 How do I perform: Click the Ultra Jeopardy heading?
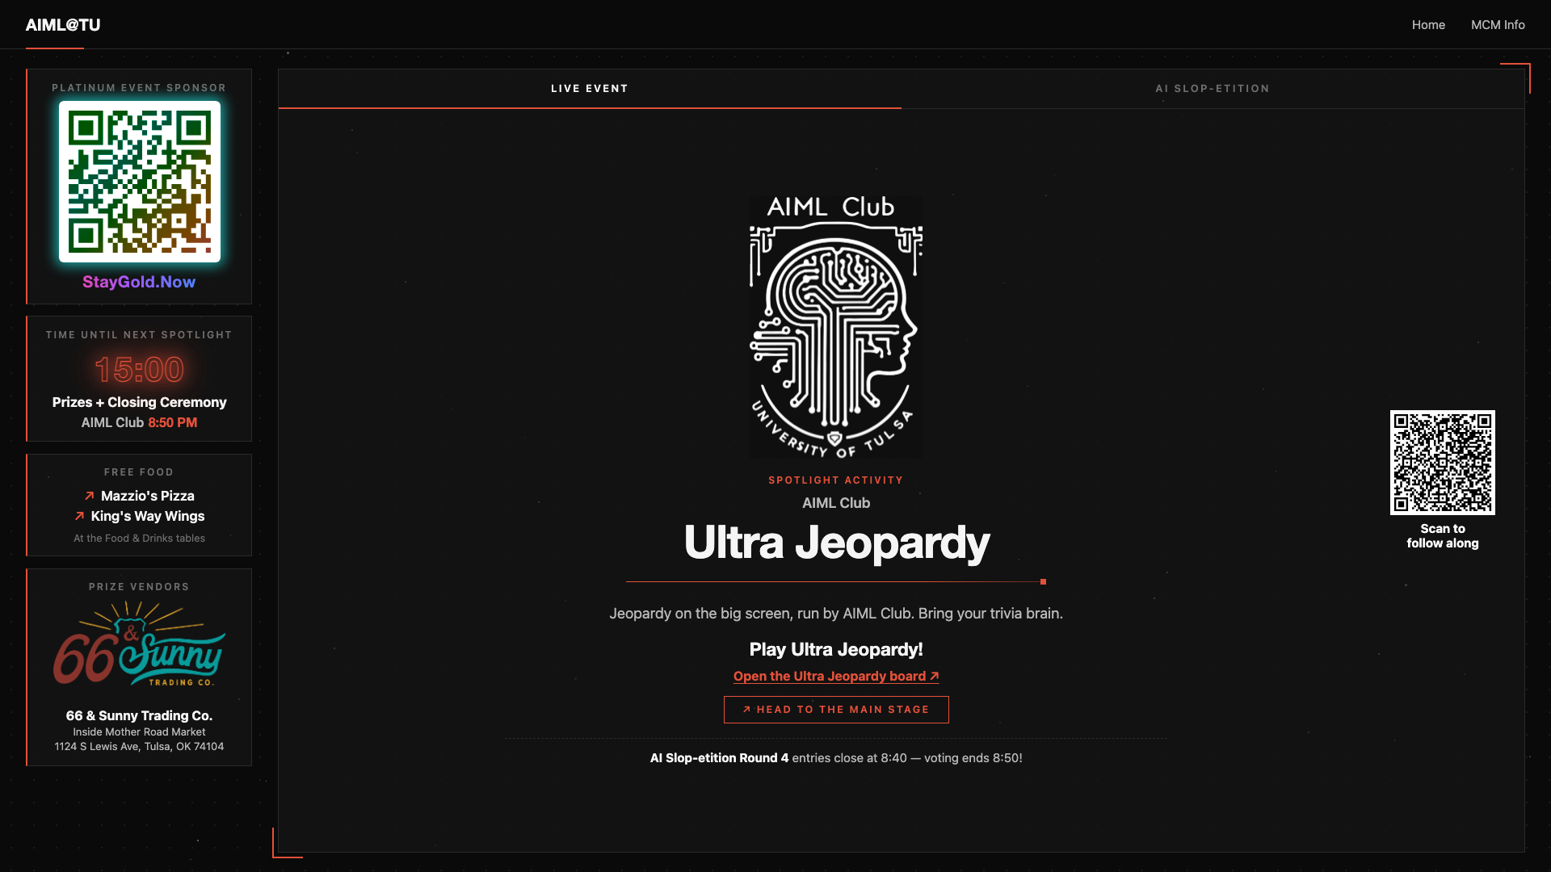[836, 543]
